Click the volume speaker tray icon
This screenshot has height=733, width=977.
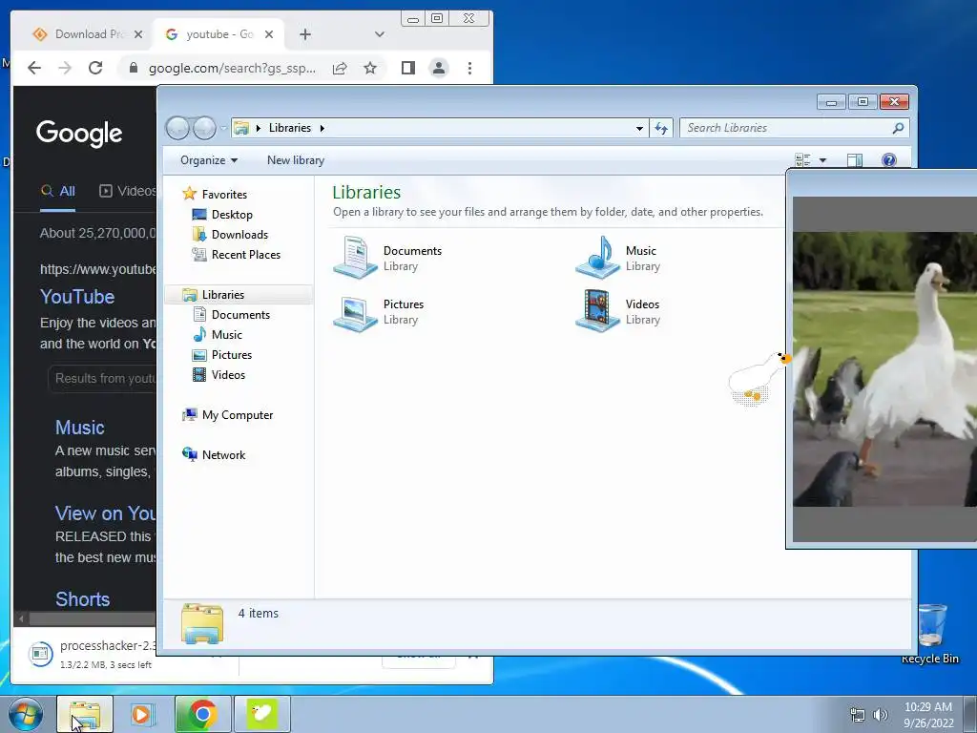(880, 715)
